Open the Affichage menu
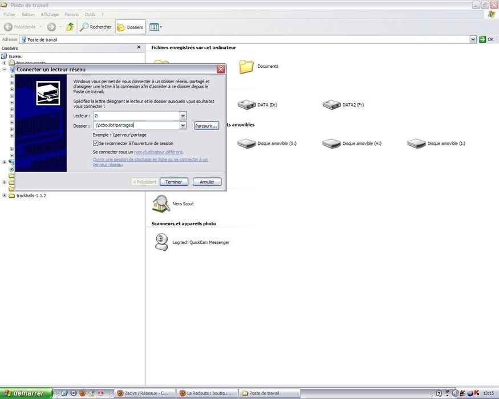Screen dimensions: 499x399 click(50, 14)
